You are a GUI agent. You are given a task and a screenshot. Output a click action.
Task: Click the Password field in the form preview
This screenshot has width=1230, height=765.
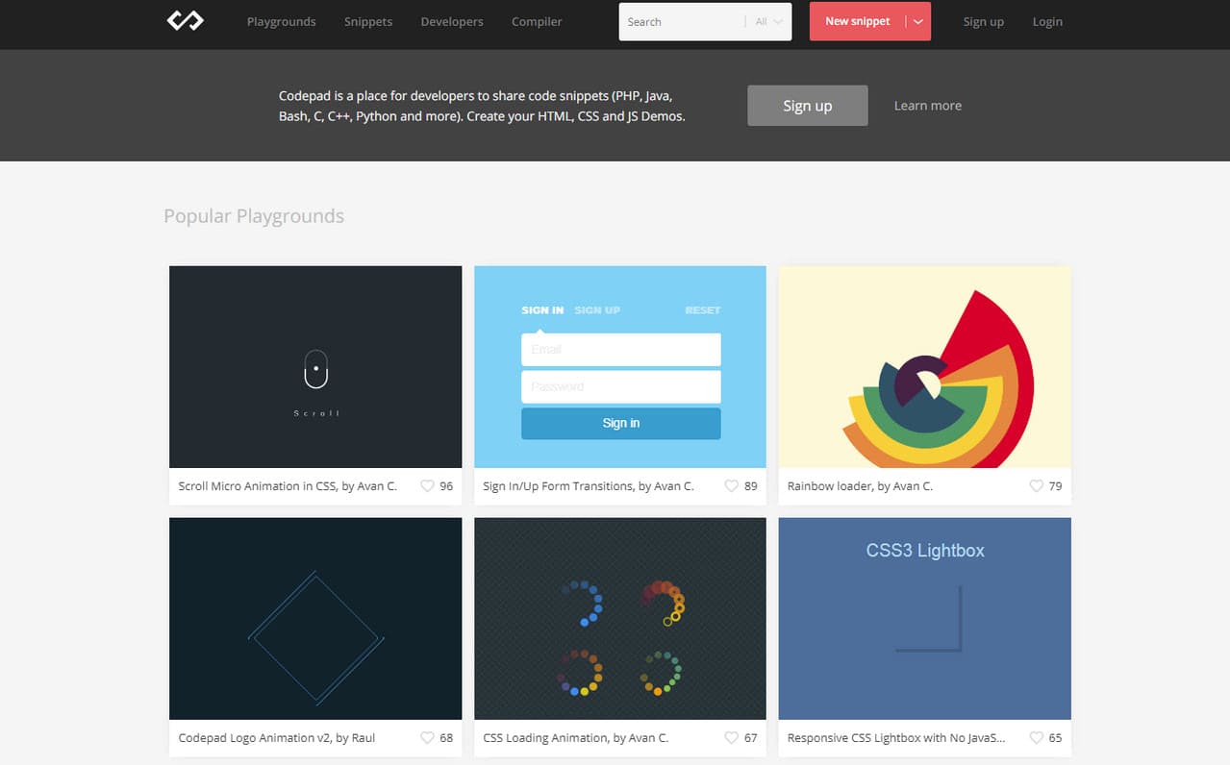pyautogui.click(x=621, y=386)
